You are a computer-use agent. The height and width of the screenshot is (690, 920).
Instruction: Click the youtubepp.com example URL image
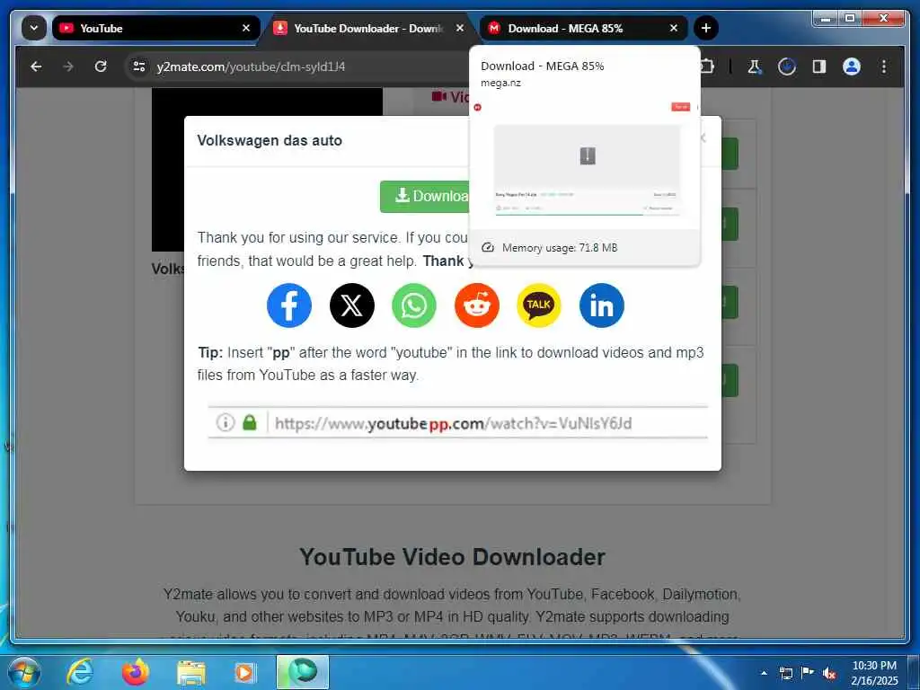[457, 422]
